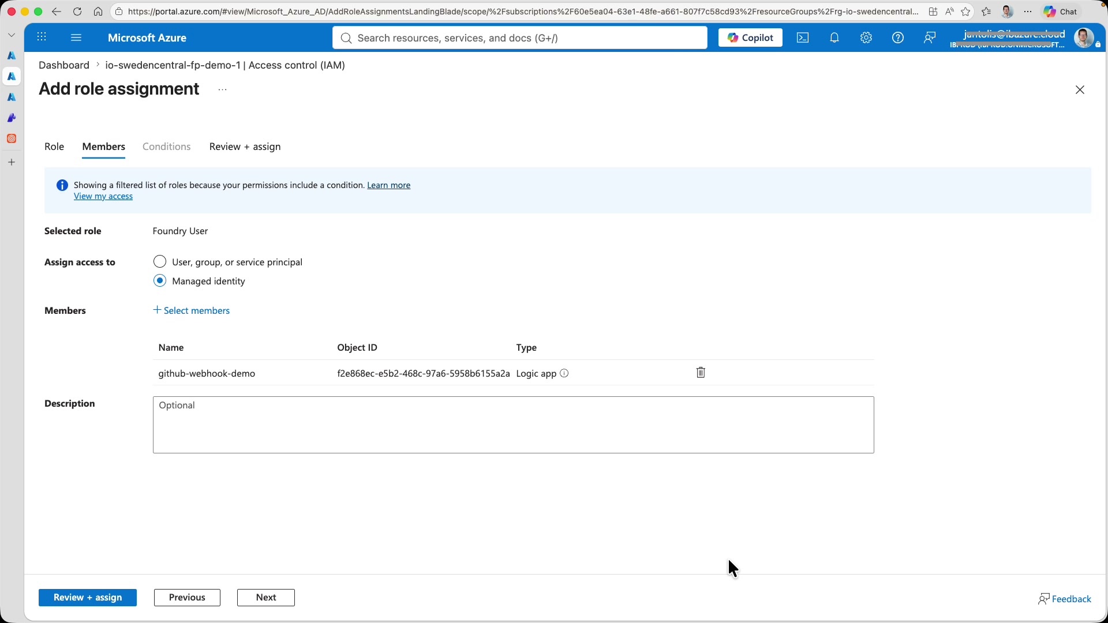
Task: Switch to the purple-icon vertical tab
Action: pyautogui.click(x=12, y=118)
